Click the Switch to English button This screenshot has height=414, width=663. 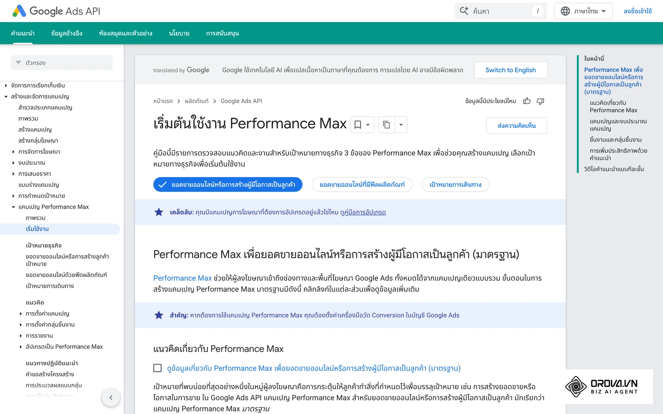point(511,70)
